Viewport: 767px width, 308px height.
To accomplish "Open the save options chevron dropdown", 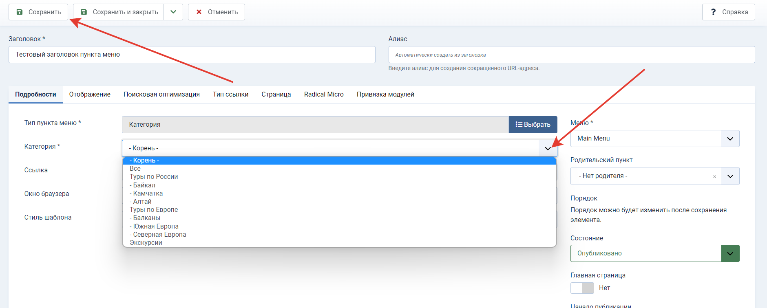I will point(173,12).
